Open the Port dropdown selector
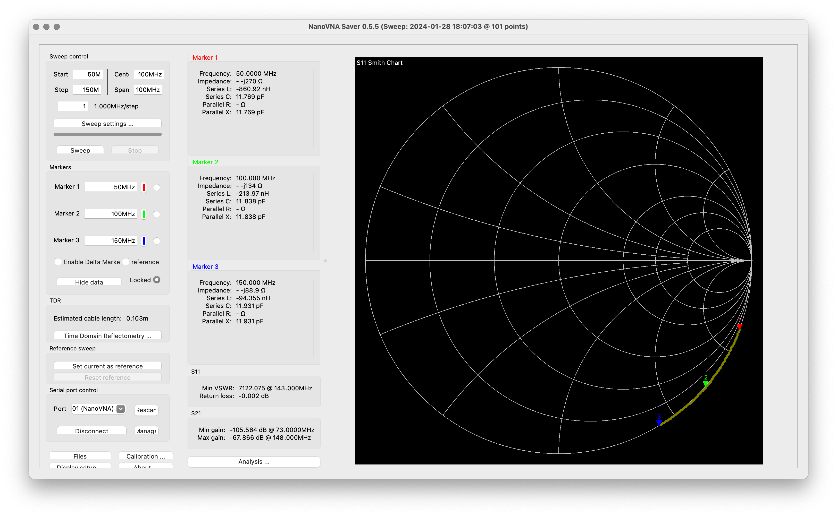Screen dimensions: 837x517 click(98, 409)
